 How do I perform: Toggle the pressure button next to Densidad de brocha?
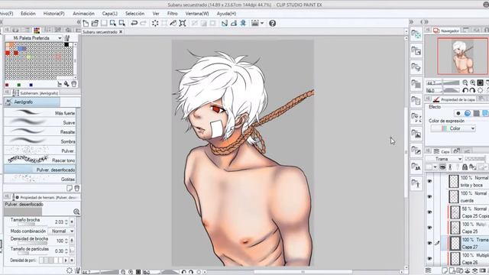click(72, 241)
